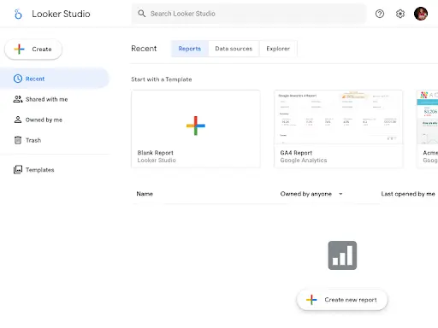Viewport: 438px width, 328px height.
Task: Click the Trash bin icon
Action: click(x=18, y=140)
